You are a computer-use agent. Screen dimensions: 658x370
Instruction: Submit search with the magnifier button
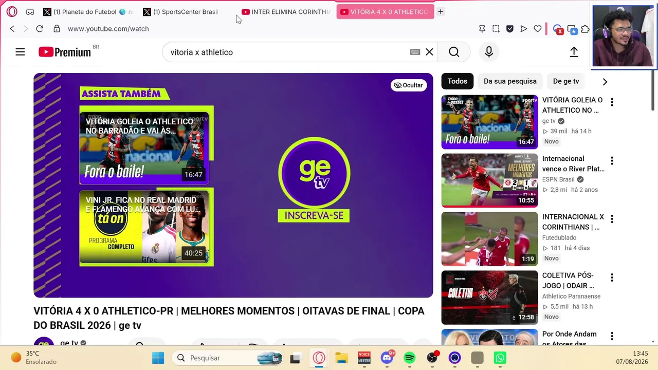click(454, 52)
